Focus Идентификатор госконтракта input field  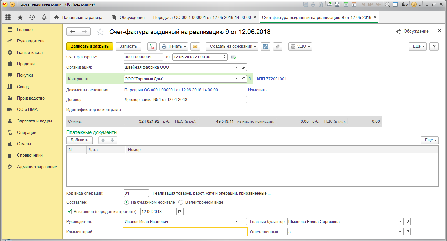[186, 110]
